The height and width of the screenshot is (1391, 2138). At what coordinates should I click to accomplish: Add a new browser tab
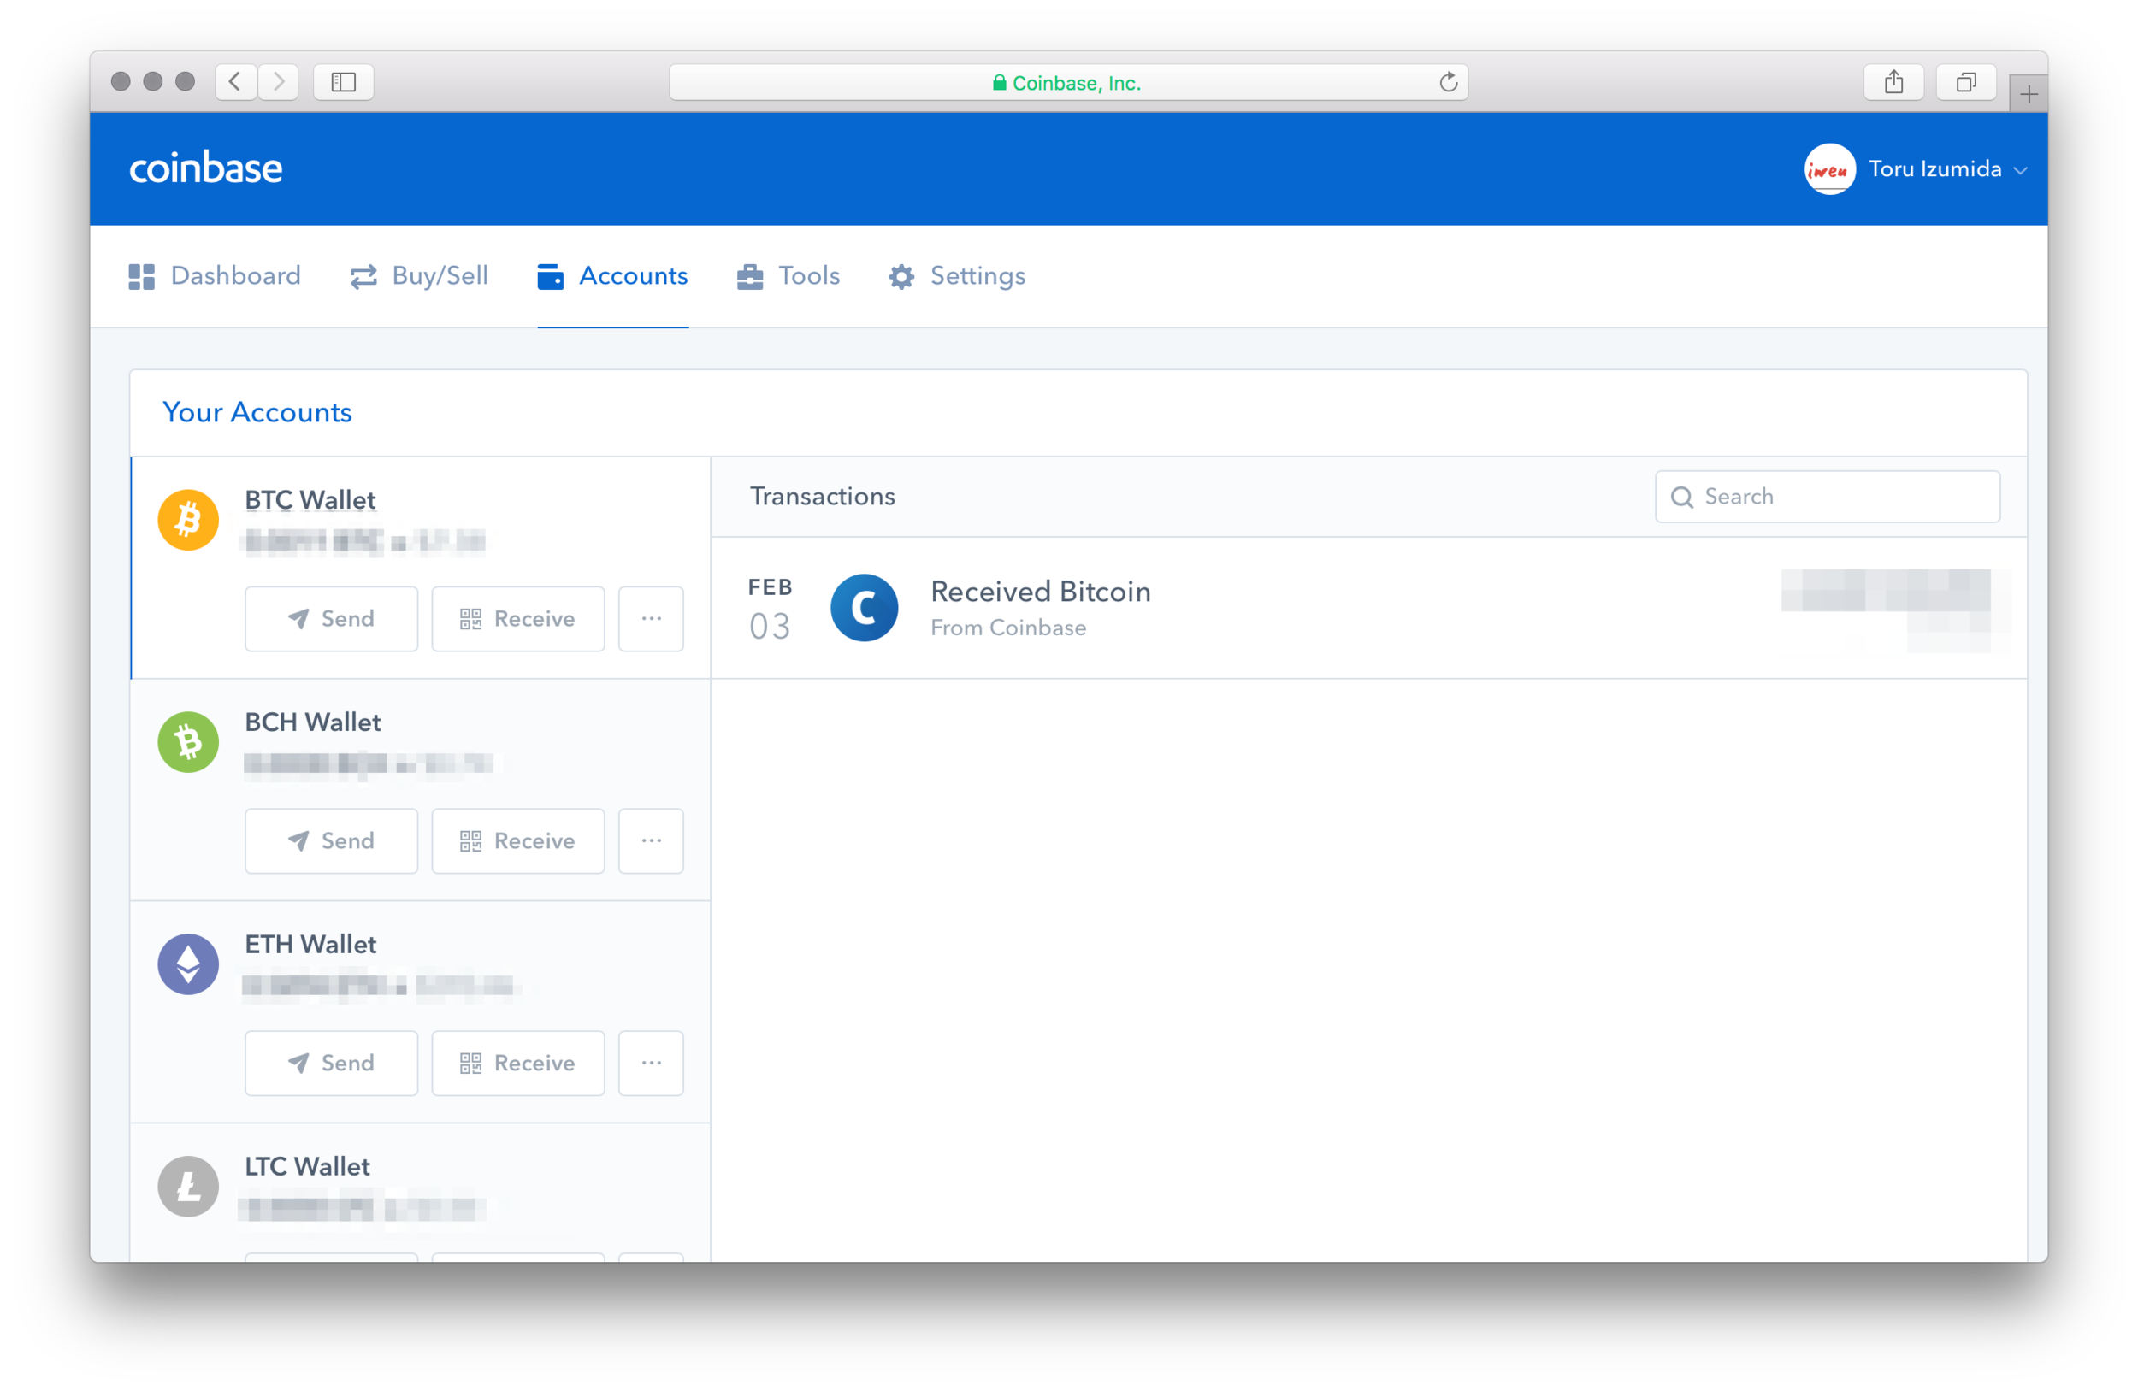(x=2029, y=93)
